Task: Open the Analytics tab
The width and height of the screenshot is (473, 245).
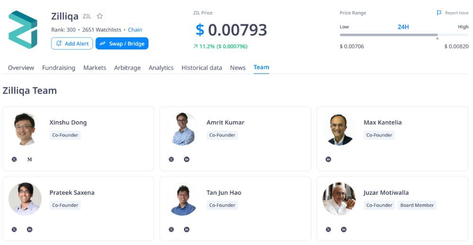Action: point(161,68)
